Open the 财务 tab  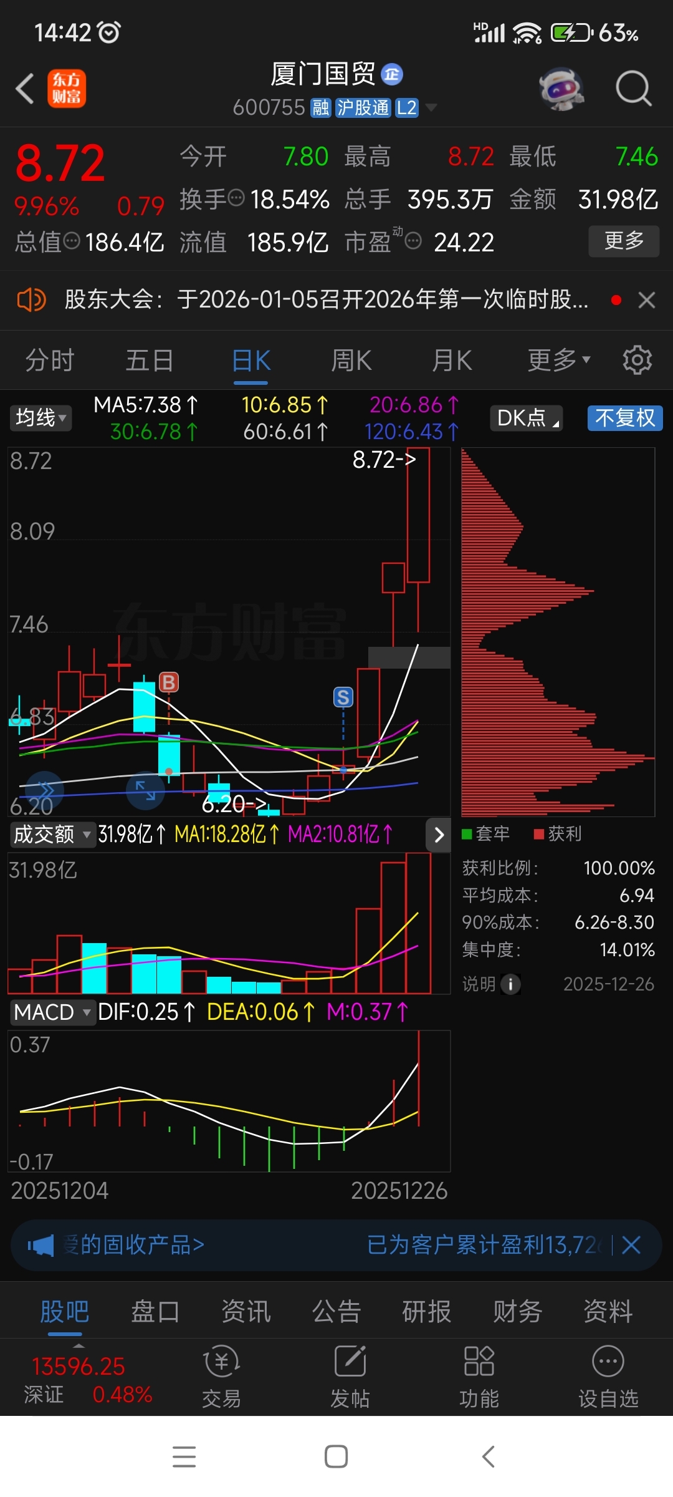[x=518, y=1311]
